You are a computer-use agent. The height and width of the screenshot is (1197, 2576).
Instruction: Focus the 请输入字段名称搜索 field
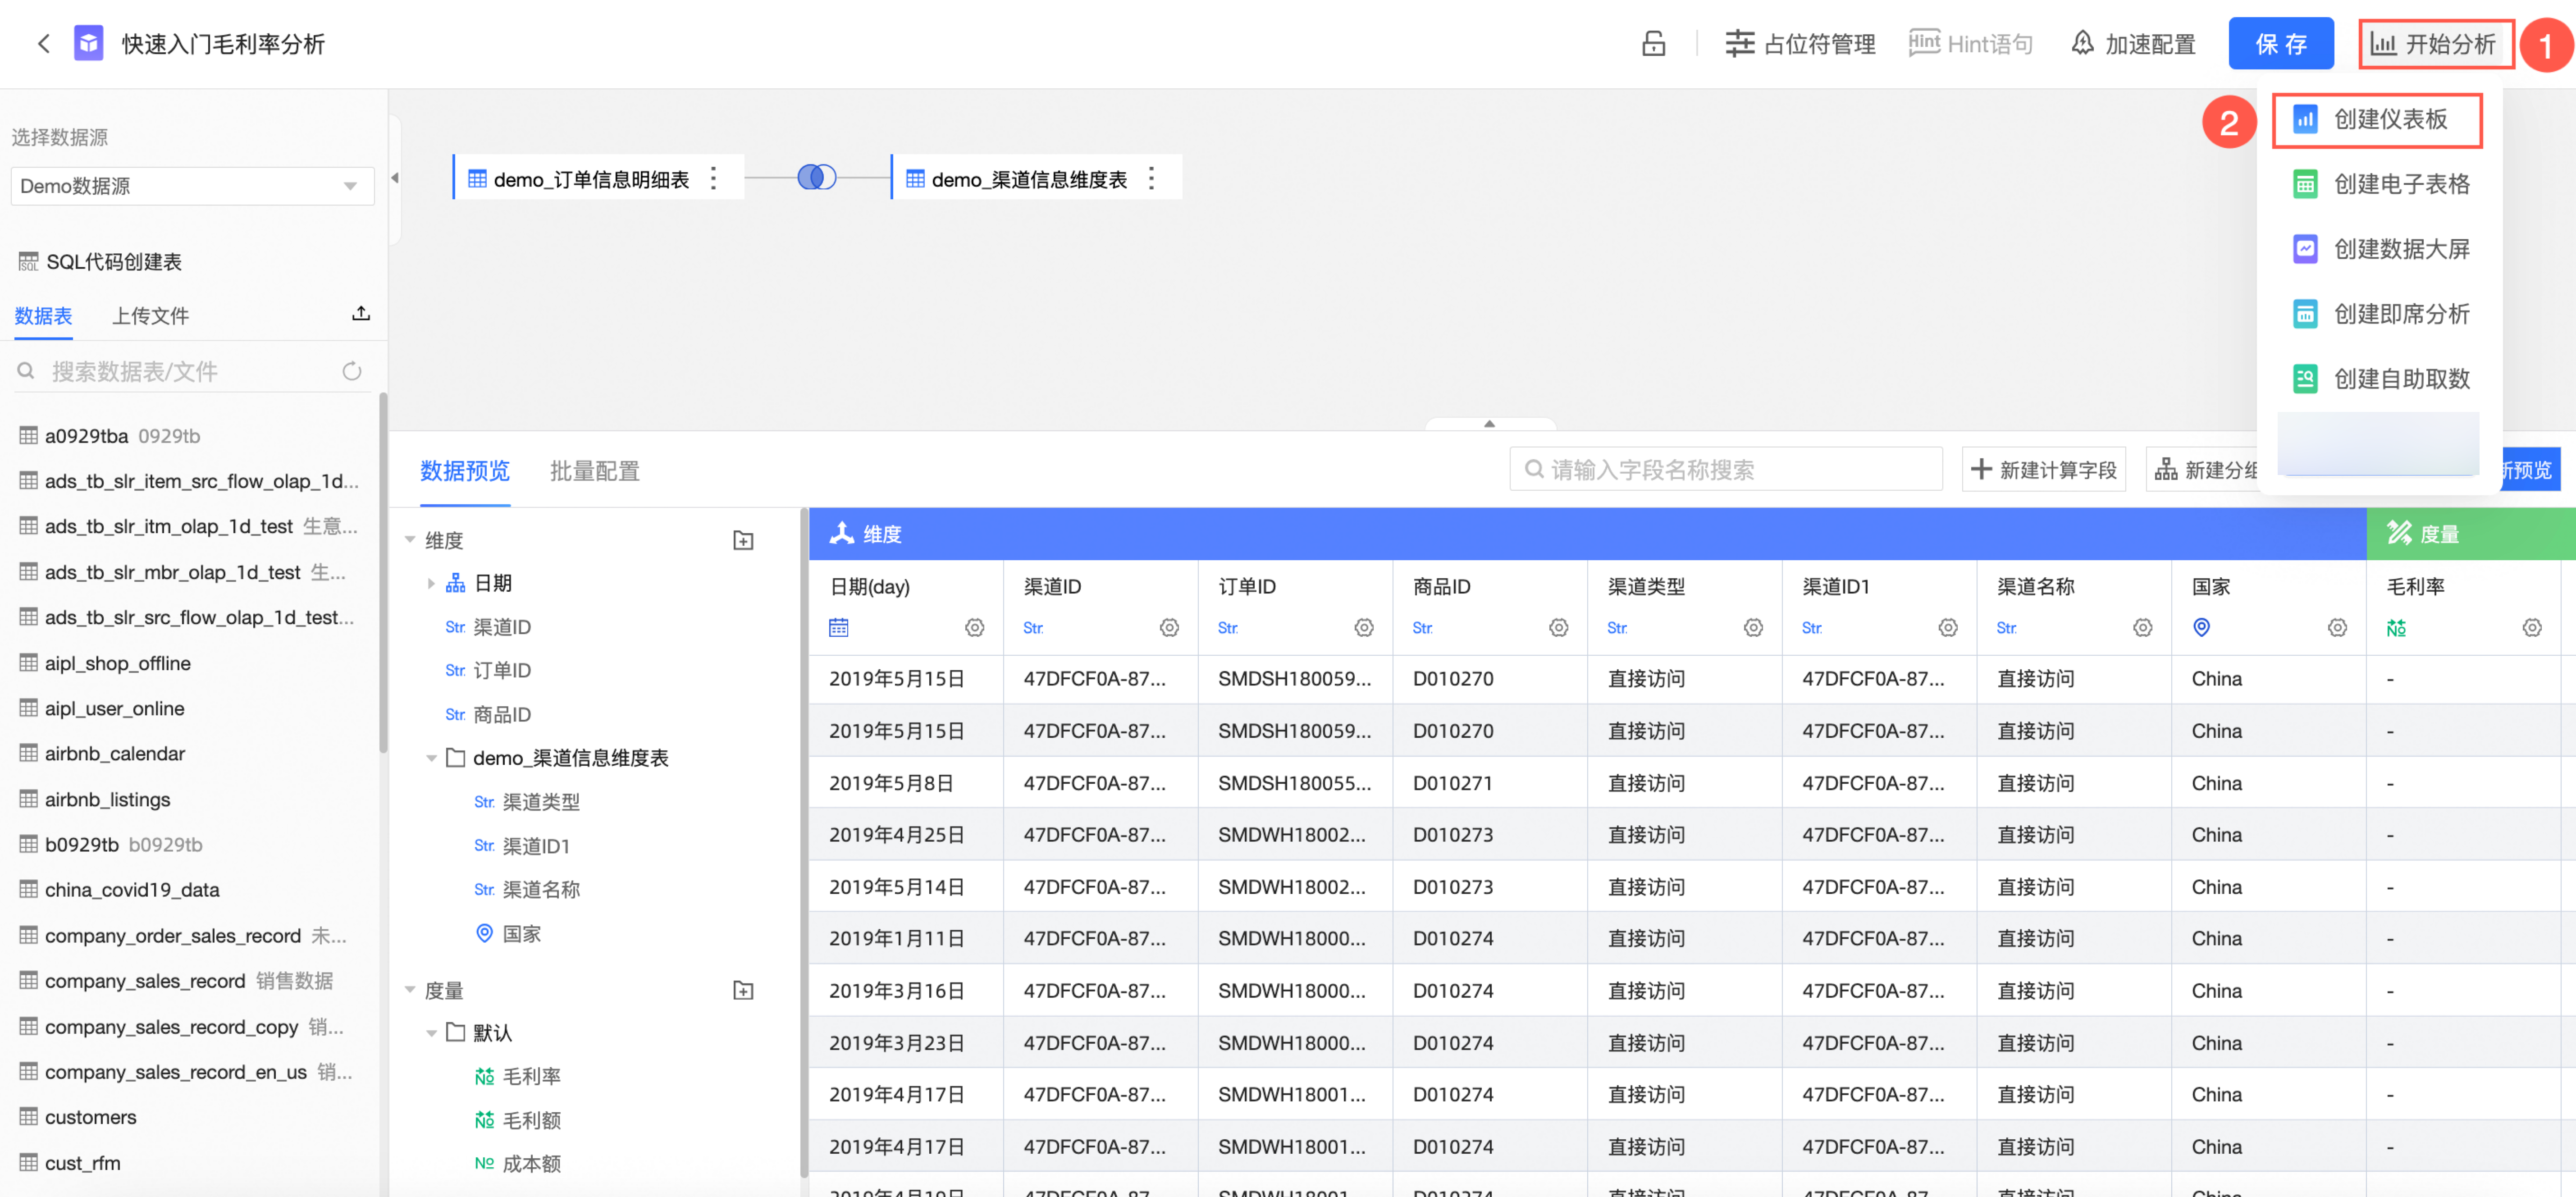[x=1726, y=470]
